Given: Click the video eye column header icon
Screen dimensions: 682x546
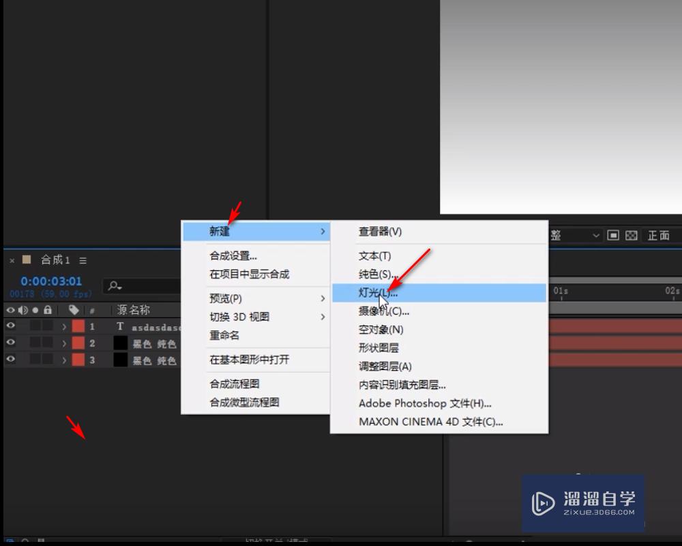Looking at the screenshot, I should coord(10,310).
